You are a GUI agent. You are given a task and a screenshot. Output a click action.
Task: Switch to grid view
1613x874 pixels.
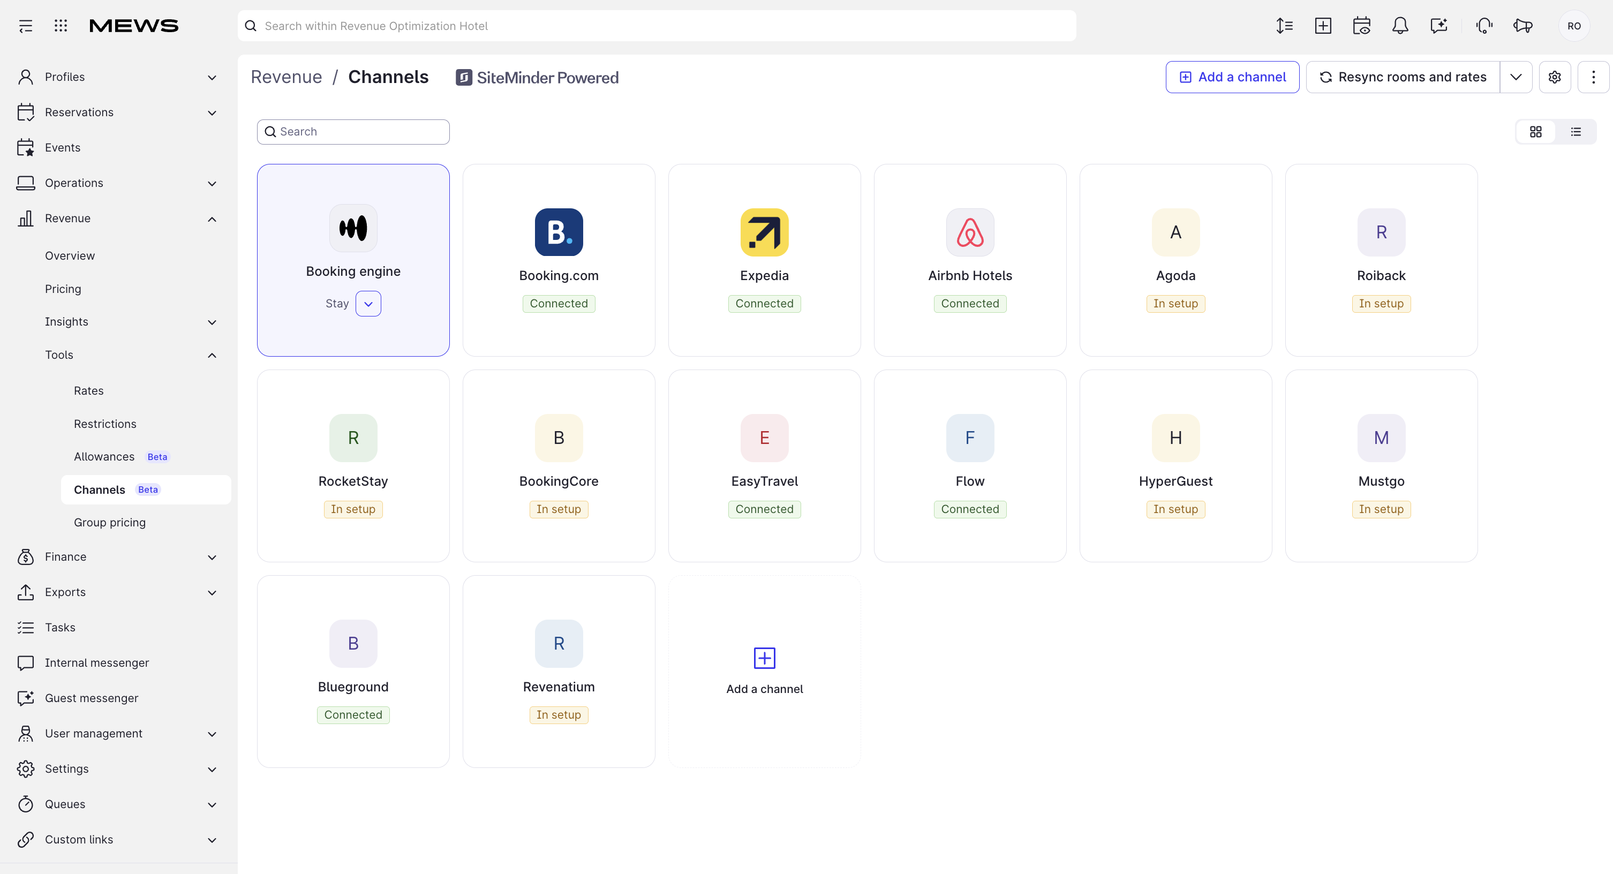(1536, 132)
